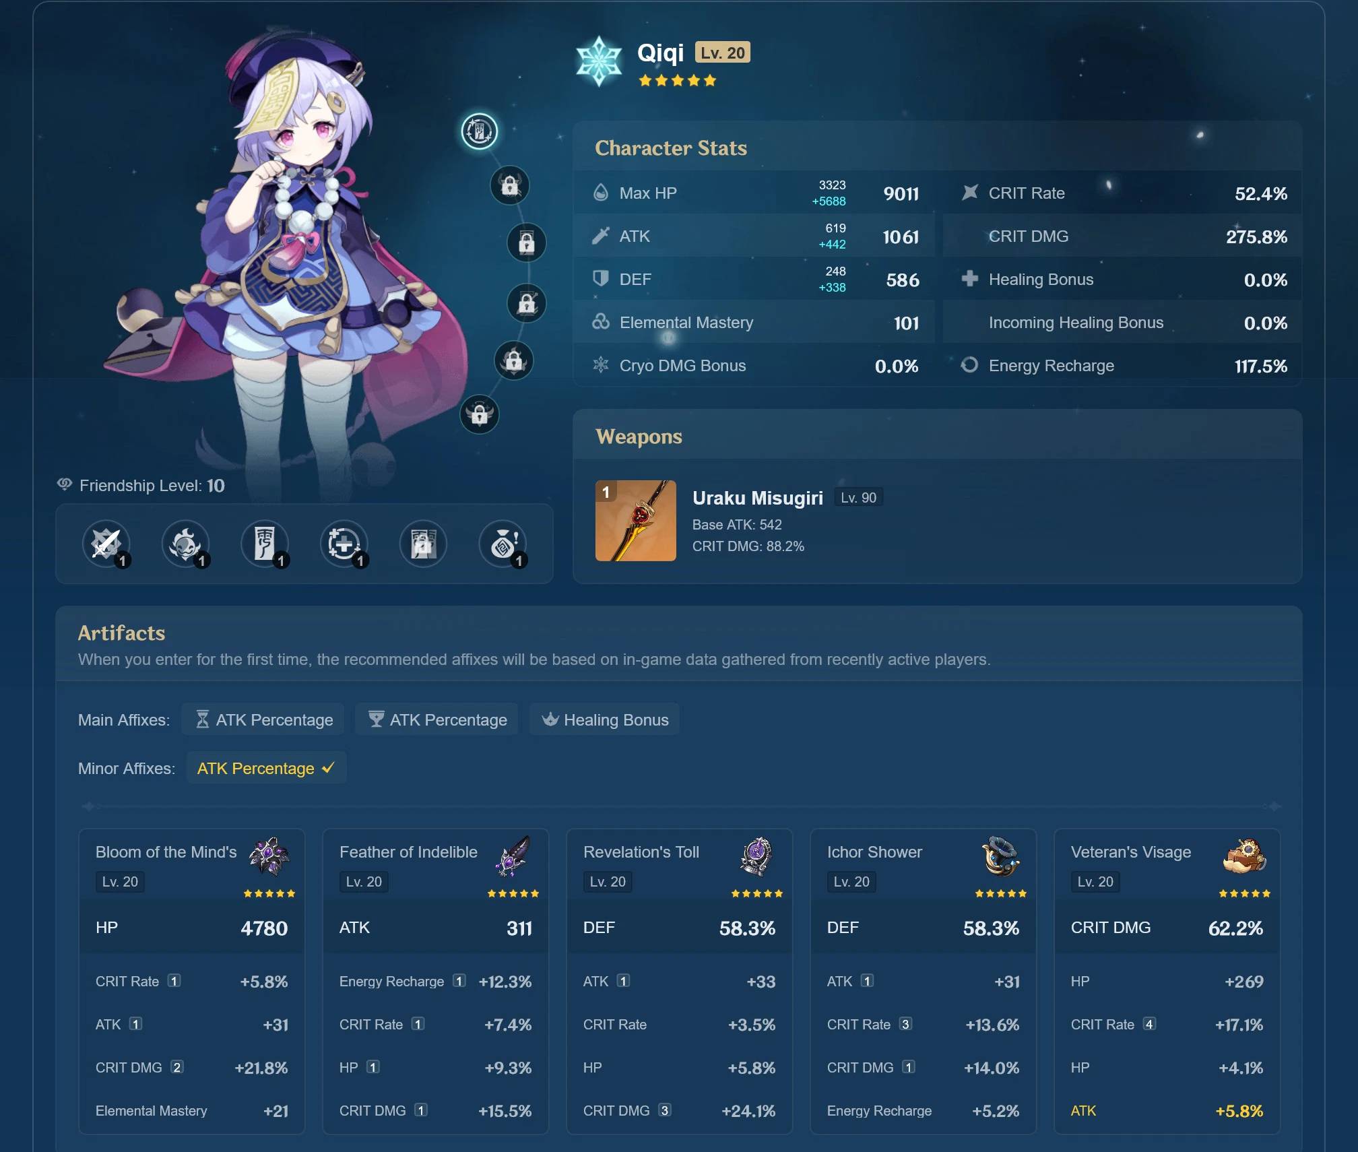This screenshot has width=1358, height=1152.
Task: Click the Revelation's Toll sands artifact icon
Action: point(756,856)
